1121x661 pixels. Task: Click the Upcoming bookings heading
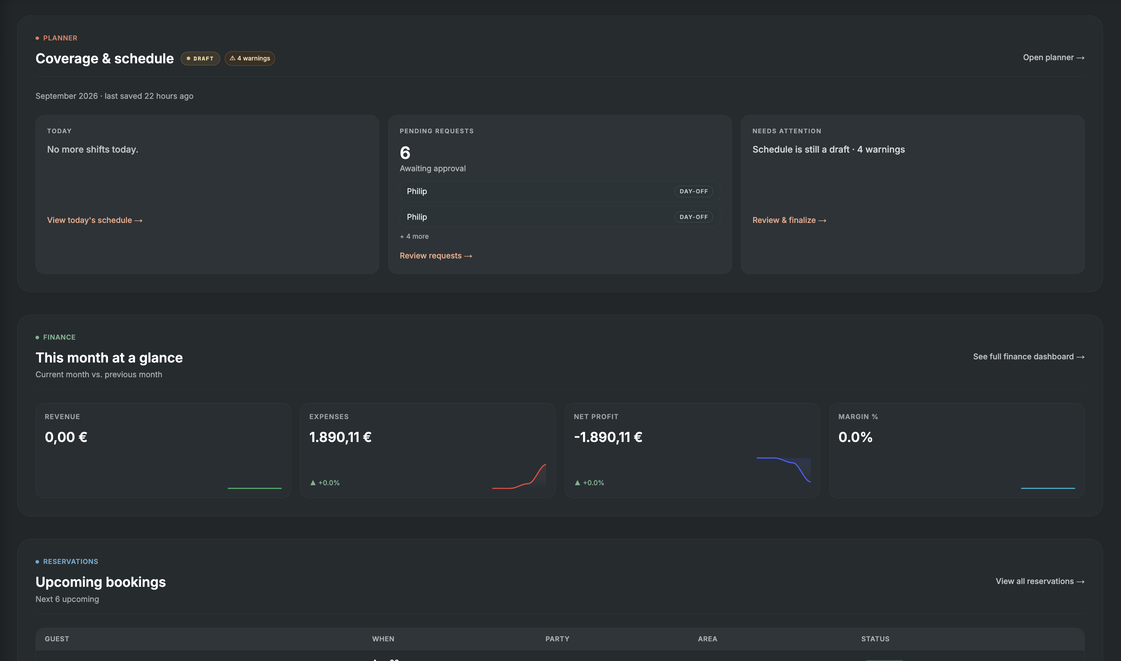click(101, 582)
